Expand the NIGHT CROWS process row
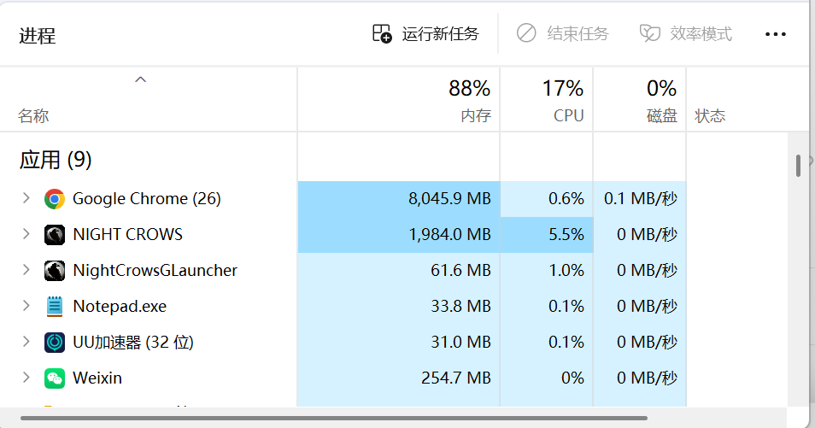 [26, 234]
